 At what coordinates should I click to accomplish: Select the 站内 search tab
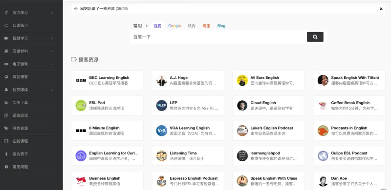(192, 26)
